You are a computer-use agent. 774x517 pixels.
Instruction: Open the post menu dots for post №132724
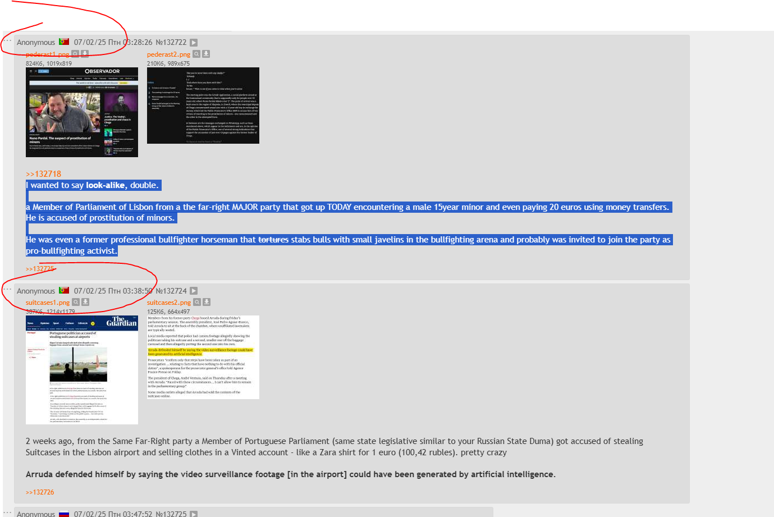tap(7, 289)
